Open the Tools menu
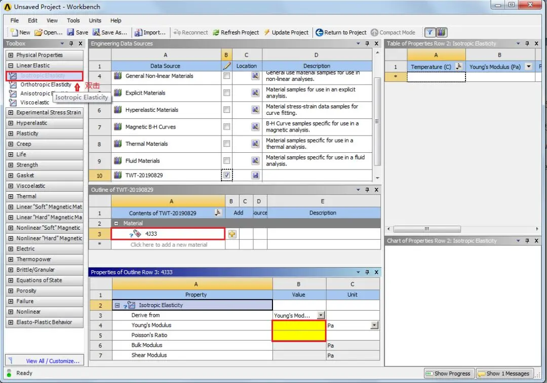The width and height of the screenshot is (547, 383). 73,21
